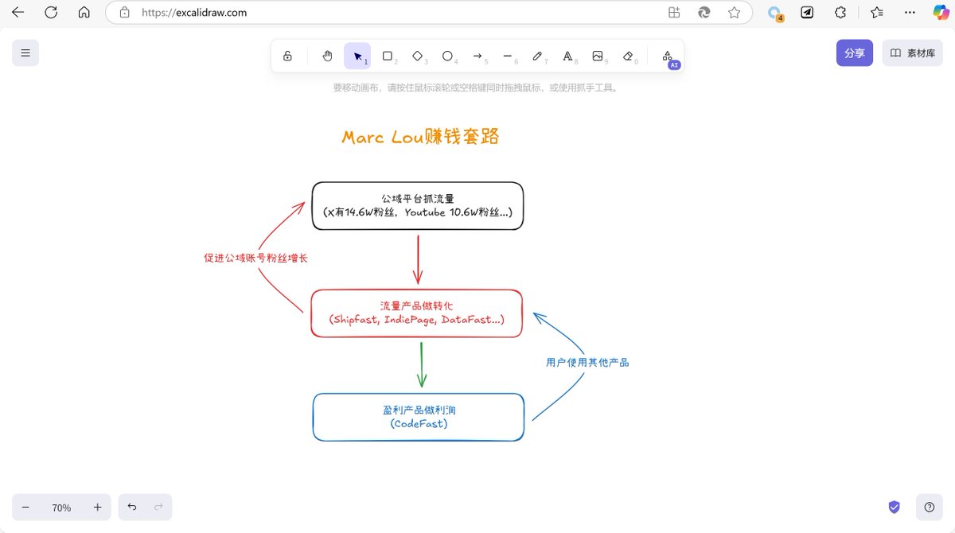Image resolution: width=955 pixels, height=533 pixels.
Task: Select the Hand pan tool
Action: [327, 56]
